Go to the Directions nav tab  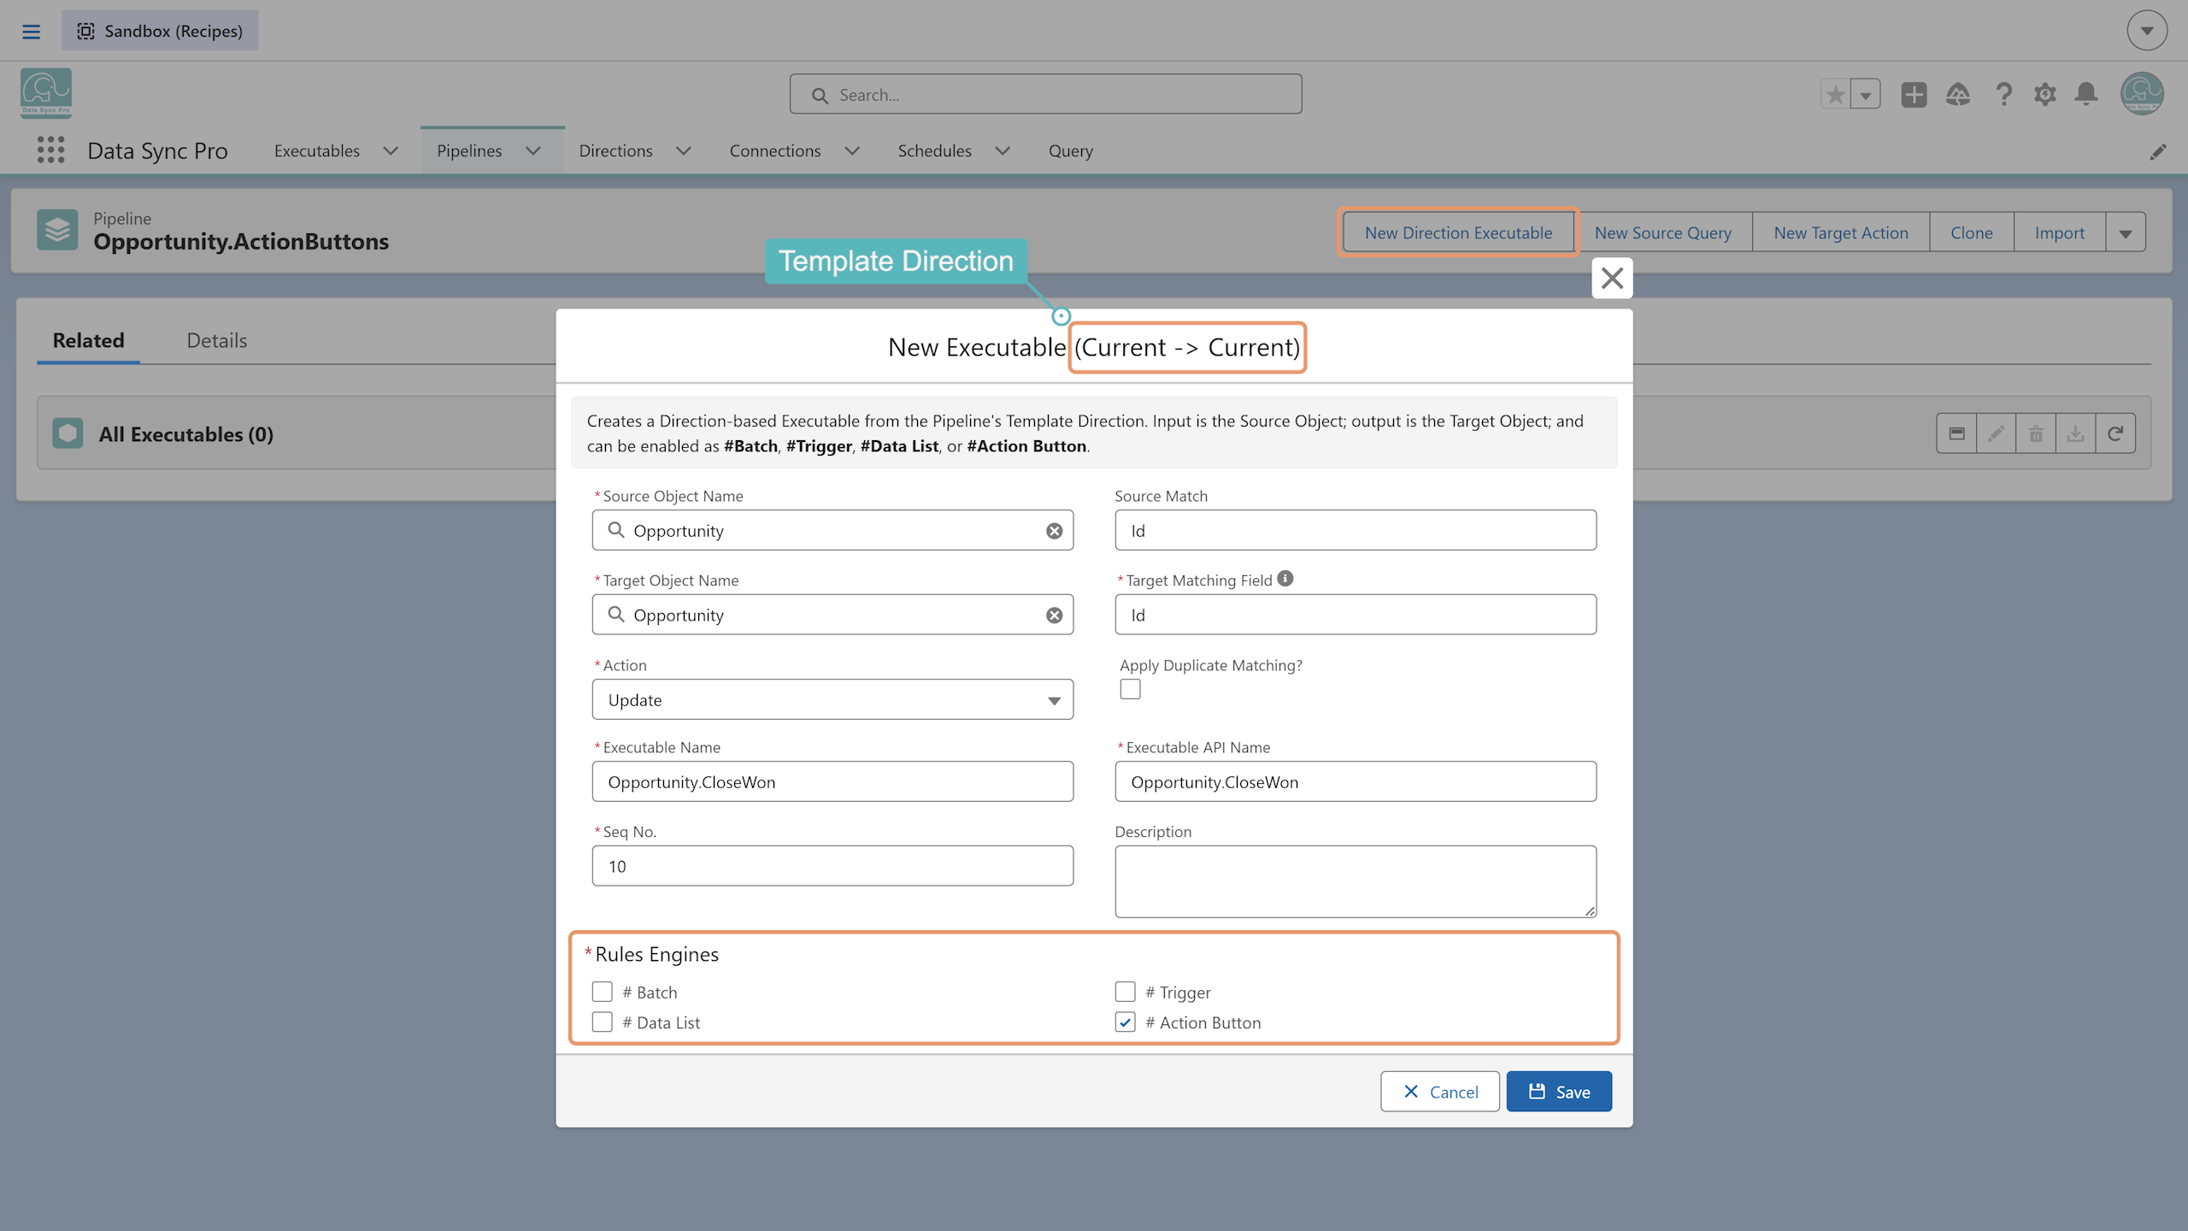(615, 151)
